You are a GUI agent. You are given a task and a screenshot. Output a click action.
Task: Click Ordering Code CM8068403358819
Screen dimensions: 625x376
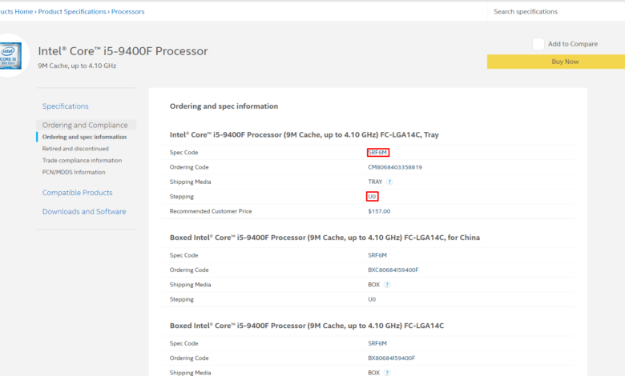pos(395,167)
